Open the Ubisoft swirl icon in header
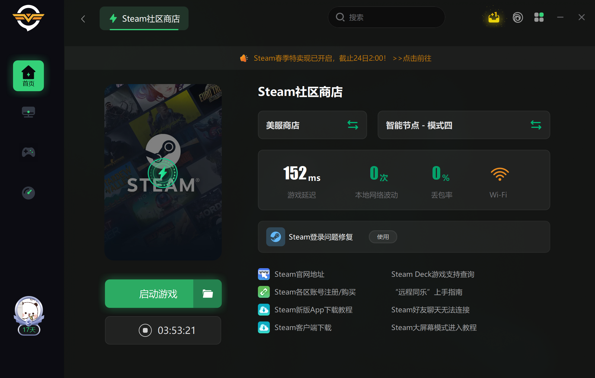This screenshot has width=595, height=378. 518,17
